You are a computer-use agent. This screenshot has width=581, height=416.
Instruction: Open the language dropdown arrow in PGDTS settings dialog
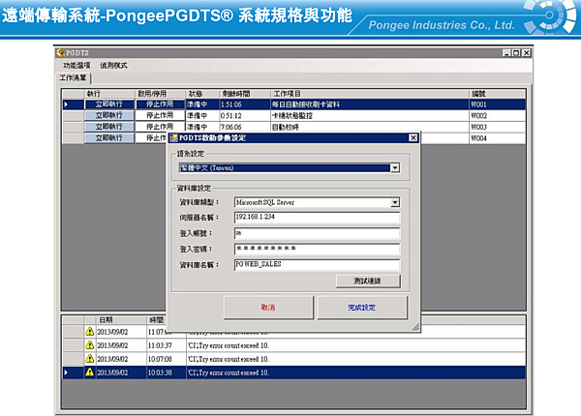[395, 168]
